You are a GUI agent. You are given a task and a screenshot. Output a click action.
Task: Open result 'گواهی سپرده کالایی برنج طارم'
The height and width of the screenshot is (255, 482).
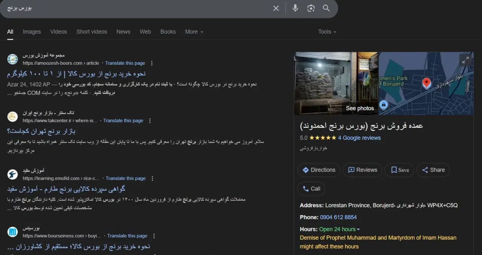(x=66, y=189)
